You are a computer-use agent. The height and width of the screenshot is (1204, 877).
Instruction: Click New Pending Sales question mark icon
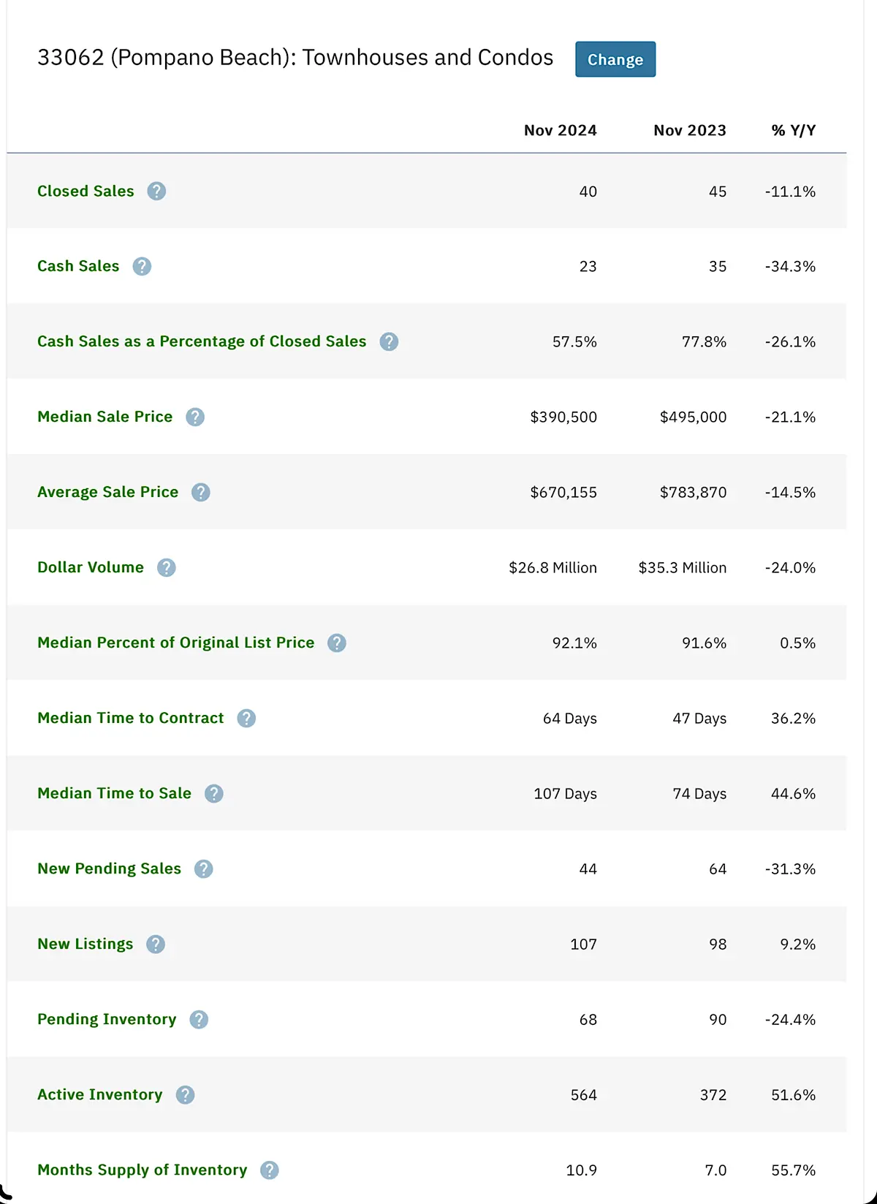click(203, 868)
